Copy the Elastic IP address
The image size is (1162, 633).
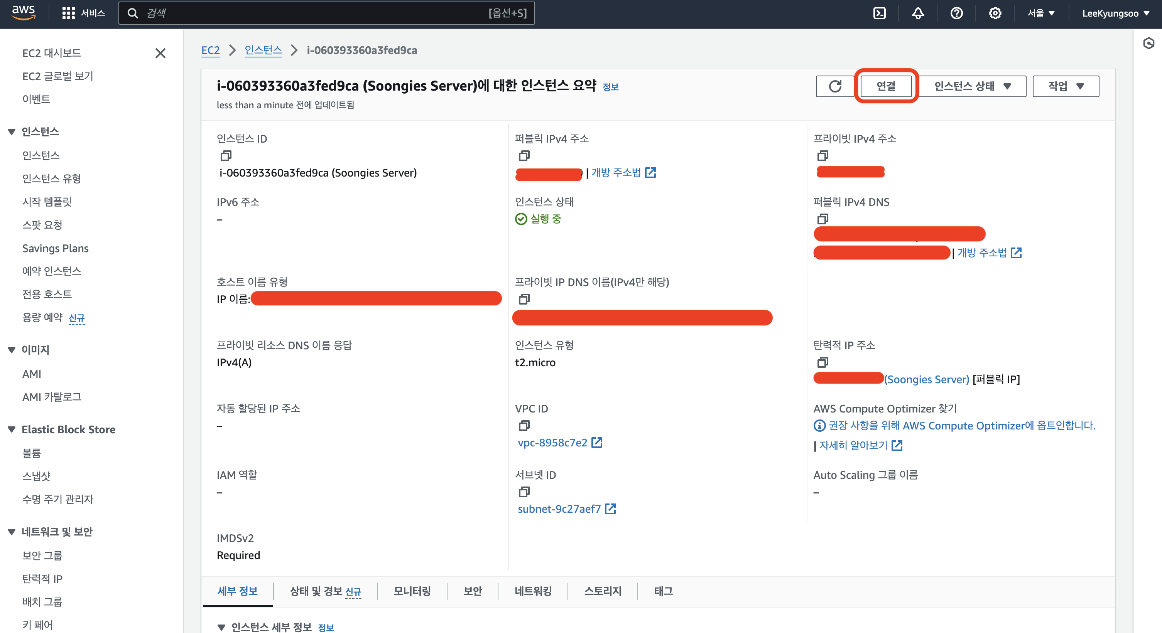tap(823, 362)
